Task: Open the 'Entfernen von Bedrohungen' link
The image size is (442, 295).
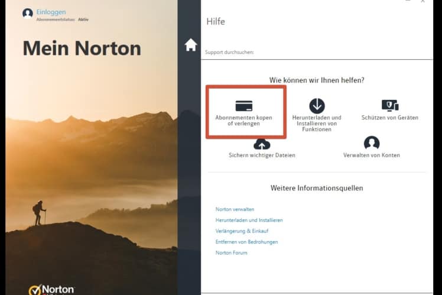Action: point(246,242)
